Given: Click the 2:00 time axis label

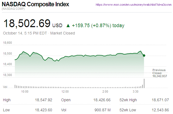Looking at the screenshot, I should point(106,92).
